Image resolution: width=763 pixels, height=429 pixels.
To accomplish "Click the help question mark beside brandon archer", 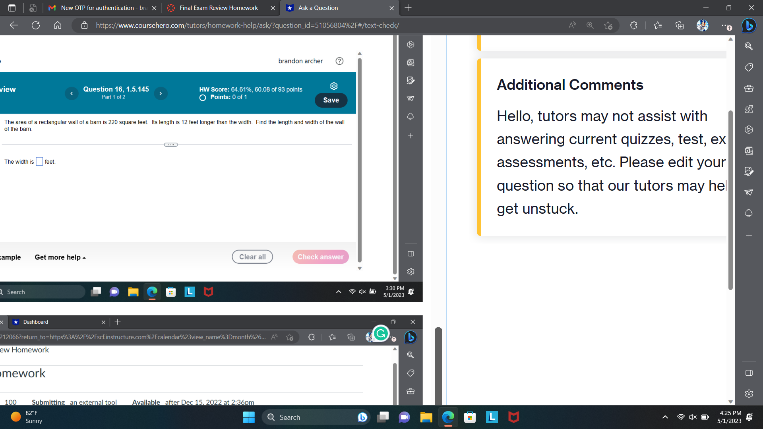I will coord(339,61).
